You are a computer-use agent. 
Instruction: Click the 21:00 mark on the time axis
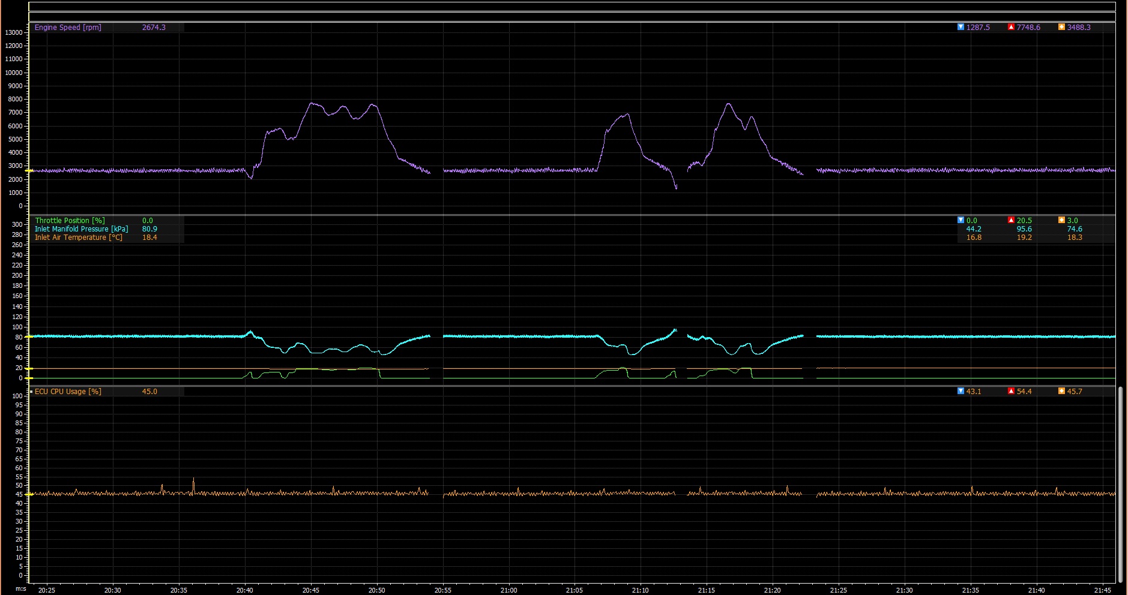click(x=508, y=590)
